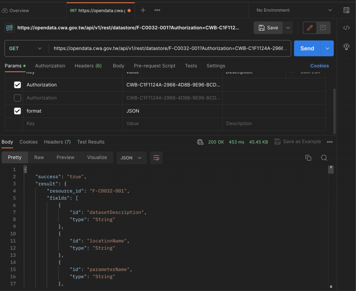Enable the second disabled Authorization param

point(17,98)
